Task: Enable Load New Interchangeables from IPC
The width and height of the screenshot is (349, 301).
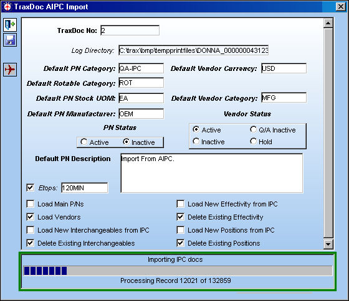Action: pos(31,230)
